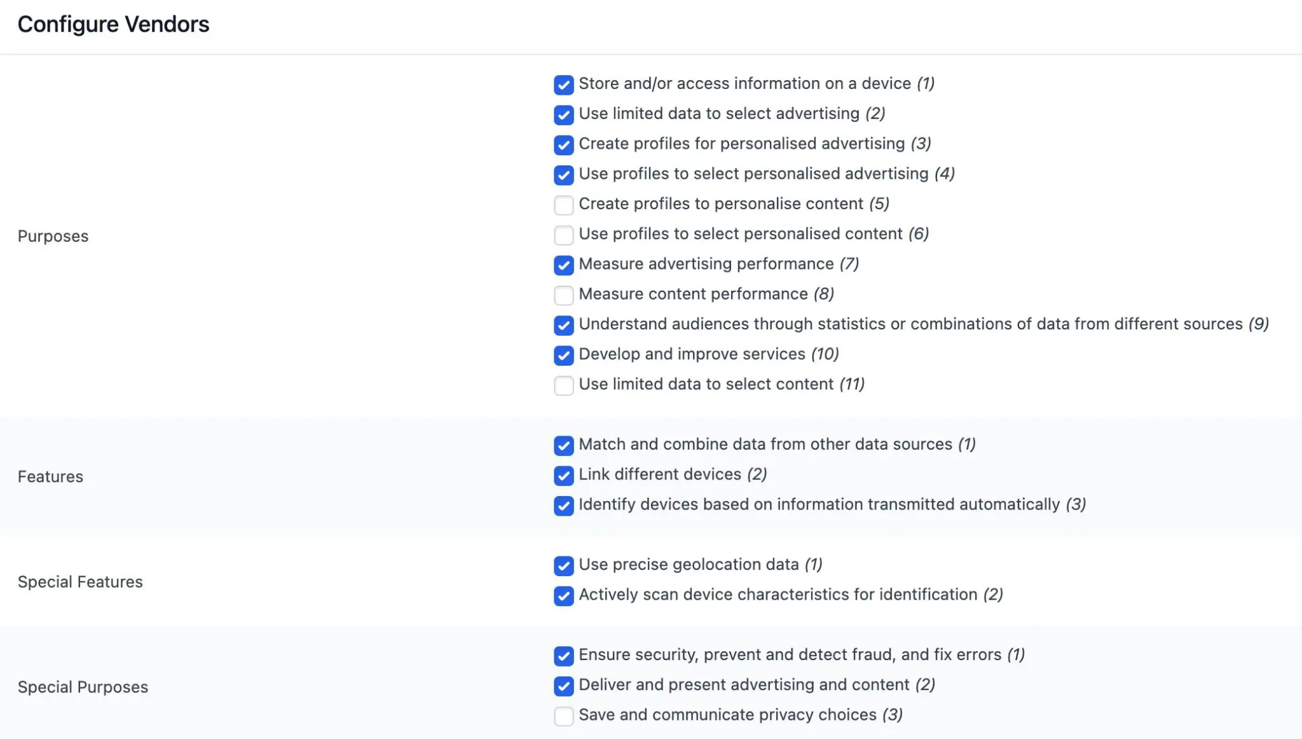
Task: Uncheck Identify devices based on transmitted information
Action: [x=563, y=506]
